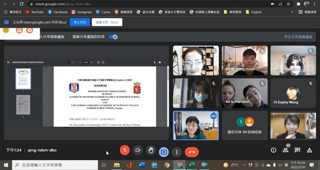This screenshot has width=320, height=170.
Task: Open the activities panel
Action: pyautogui.click(x=309, y=150)
